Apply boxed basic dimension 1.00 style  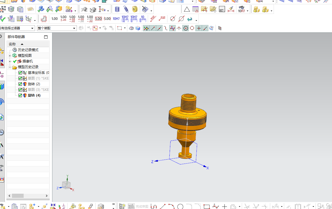pyautogui.click(x=99, y=19)
